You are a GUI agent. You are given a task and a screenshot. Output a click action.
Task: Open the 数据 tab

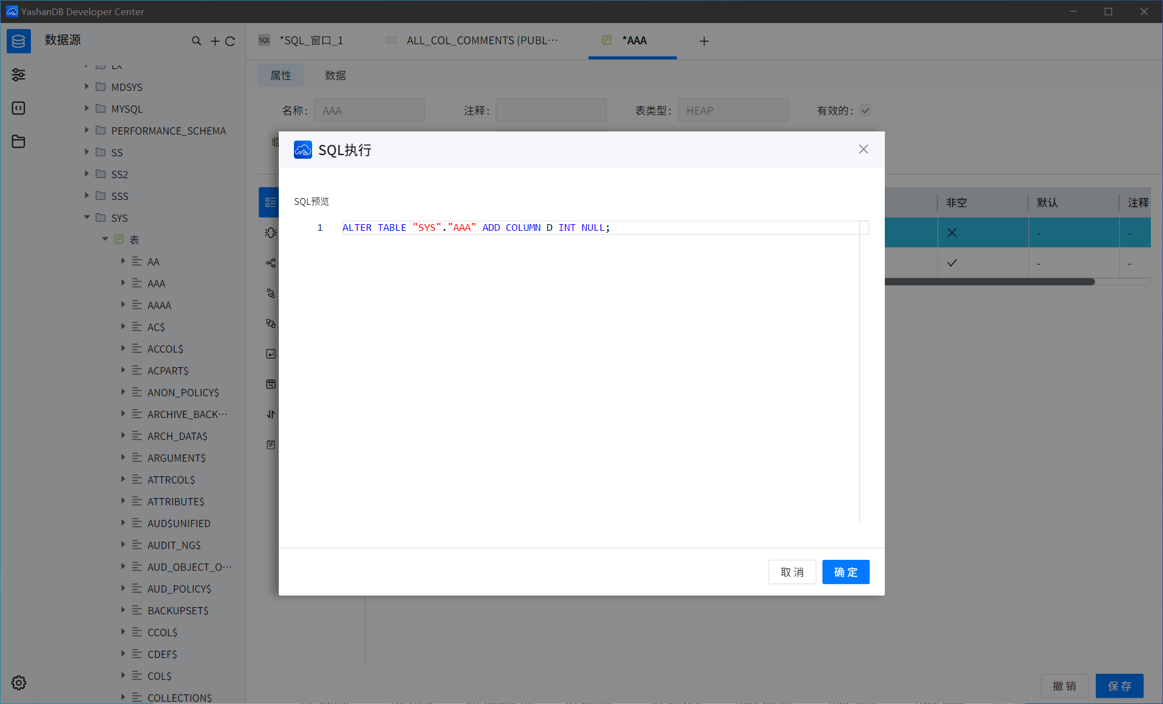[335, 75]
